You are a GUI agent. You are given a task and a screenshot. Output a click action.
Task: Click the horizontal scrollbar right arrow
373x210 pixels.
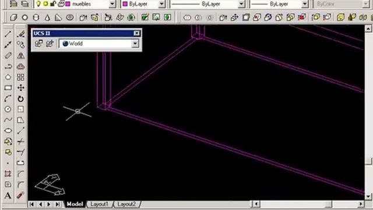(x=361, y=204)
